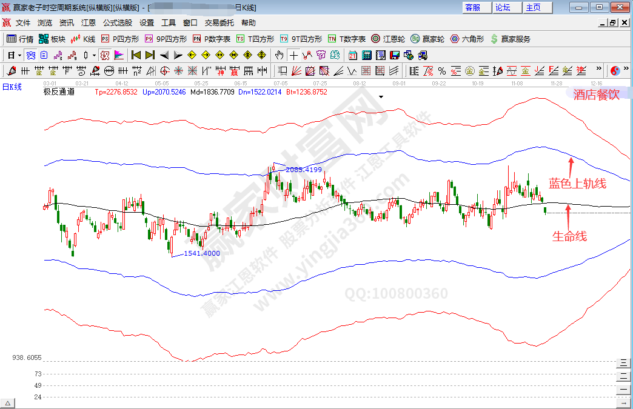Click the percent sign drawing tool
The image size is (633, 409).
441,71
